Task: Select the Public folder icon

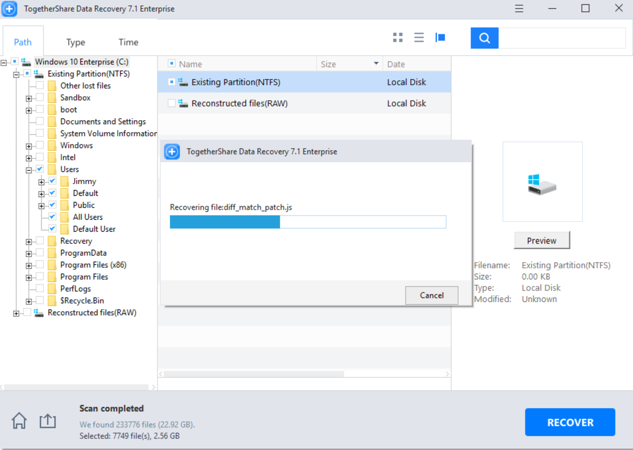Action: pyautogui.click(x=65, y=205)
